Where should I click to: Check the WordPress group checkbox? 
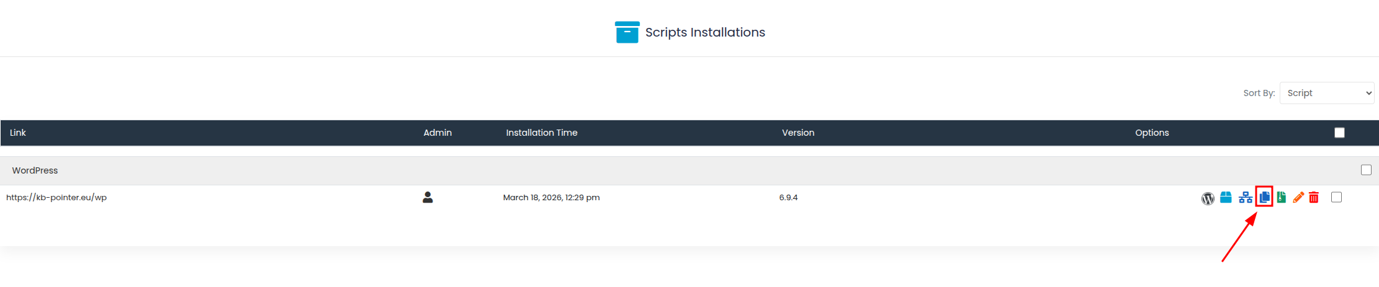pyautogui.click(x=1366, y=170)
